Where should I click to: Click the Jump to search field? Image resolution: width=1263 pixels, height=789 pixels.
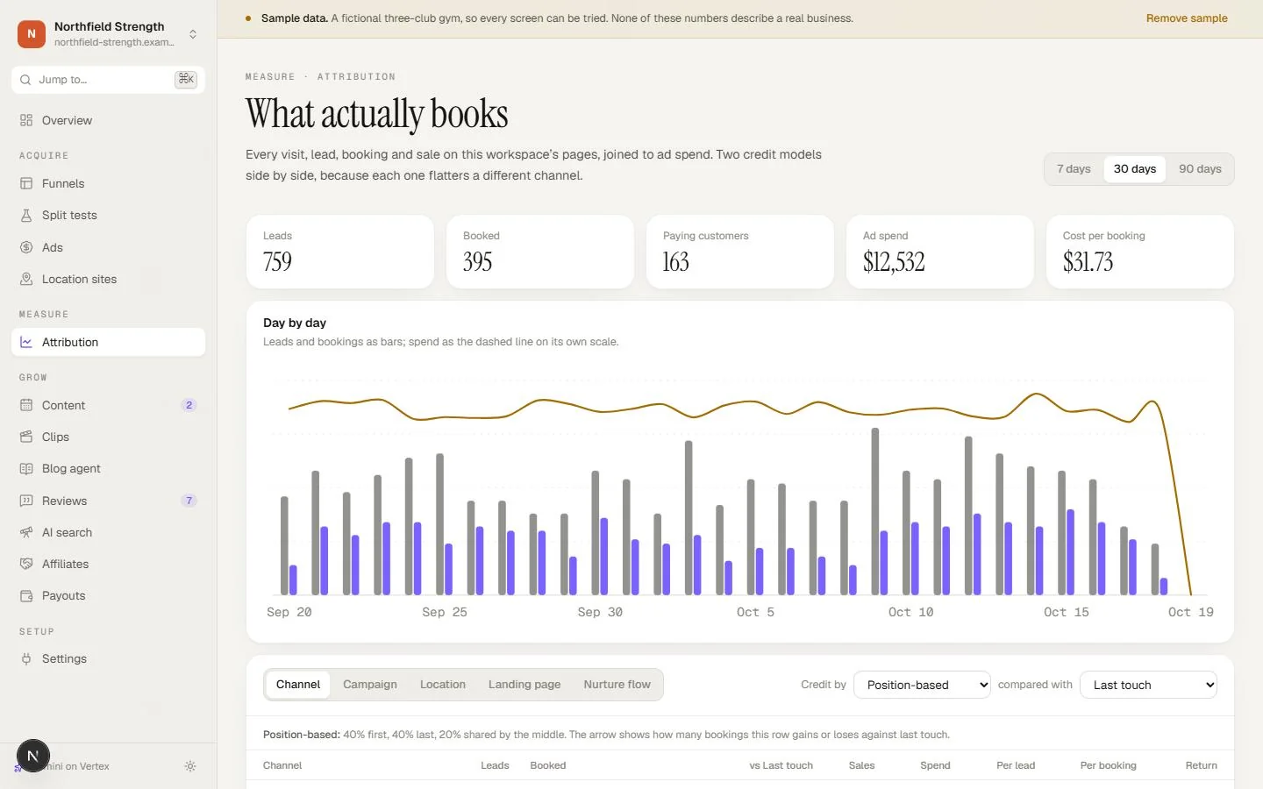pos(108,80)
